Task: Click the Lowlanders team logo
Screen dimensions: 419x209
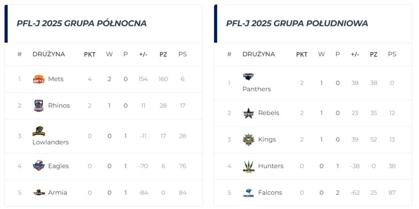Action: [x=39, y=131]
